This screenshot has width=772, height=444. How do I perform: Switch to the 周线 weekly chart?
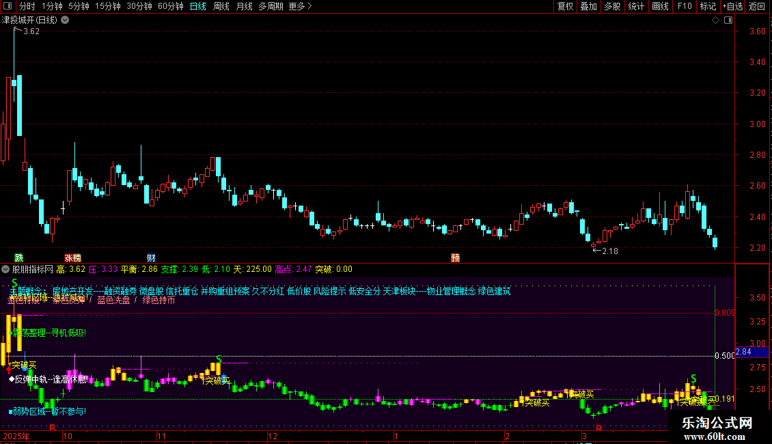pos(221,7)
